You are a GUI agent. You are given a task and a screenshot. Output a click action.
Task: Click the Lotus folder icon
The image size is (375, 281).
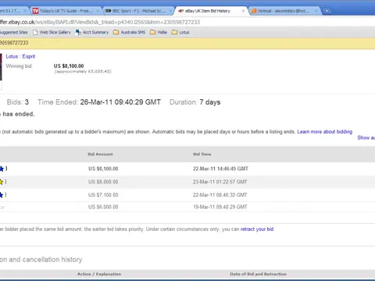click(174, 32)
